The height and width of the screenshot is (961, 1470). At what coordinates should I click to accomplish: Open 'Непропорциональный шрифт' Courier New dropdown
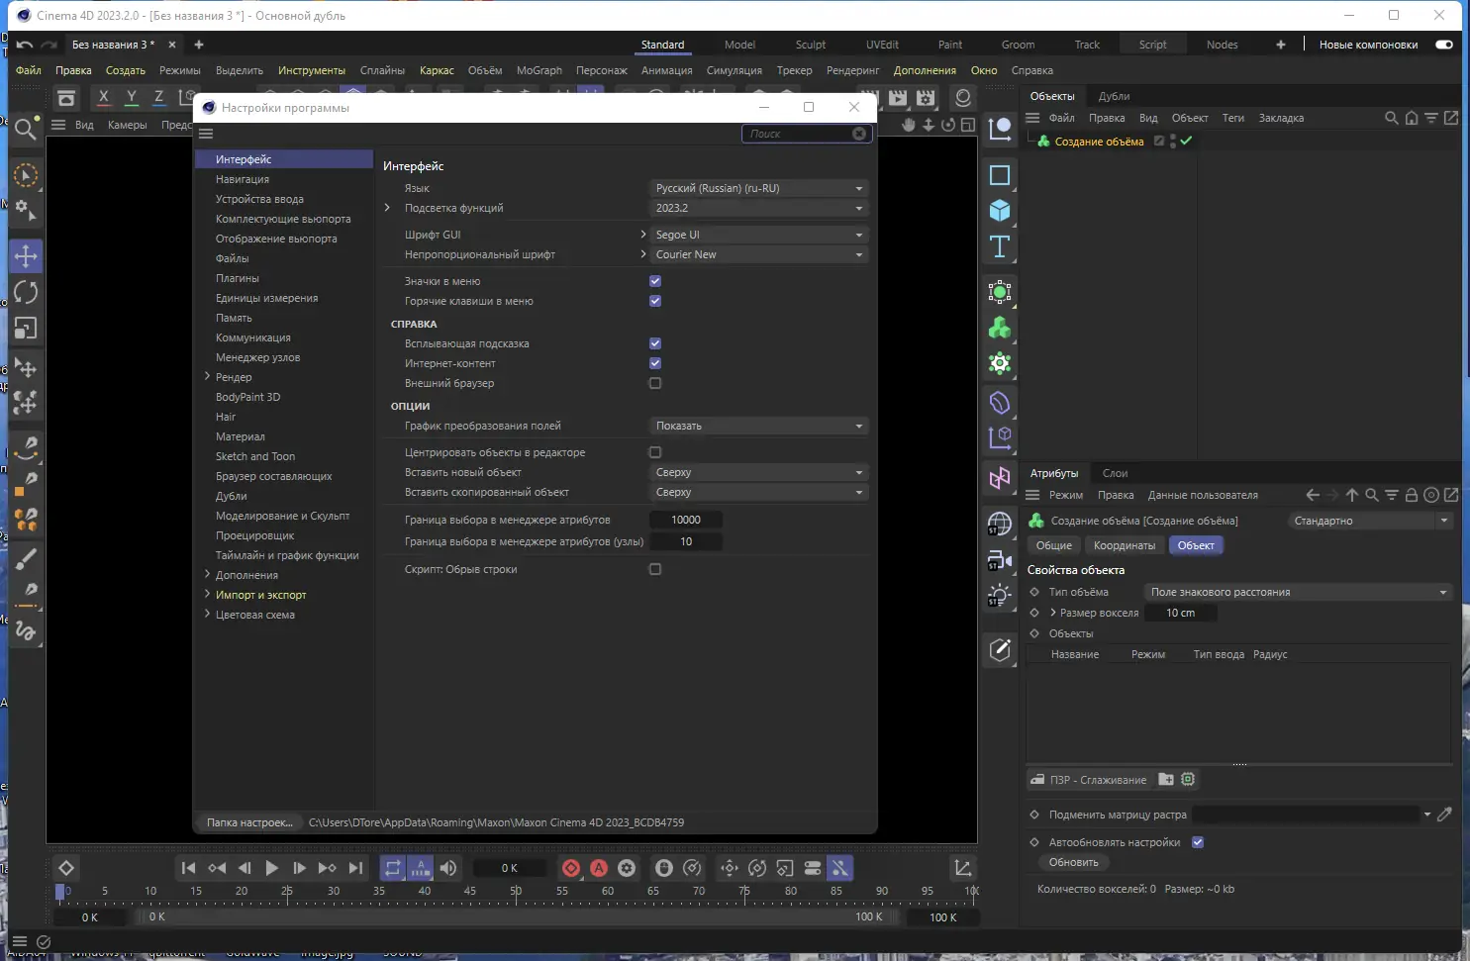[x=759, y=254]
